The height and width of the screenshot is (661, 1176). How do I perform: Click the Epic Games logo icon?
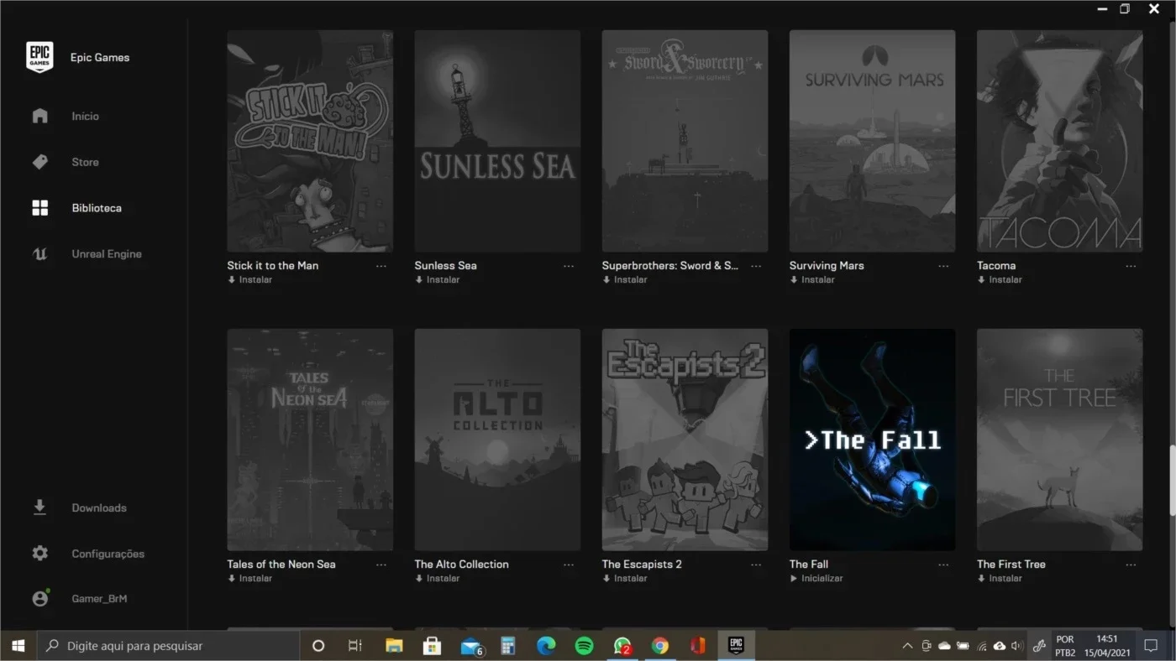[x=39, y=57]
